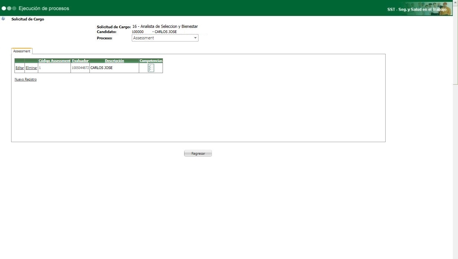Click evaluator number 1005044872 cell
The image size is (458, 259).
[80, 68]
